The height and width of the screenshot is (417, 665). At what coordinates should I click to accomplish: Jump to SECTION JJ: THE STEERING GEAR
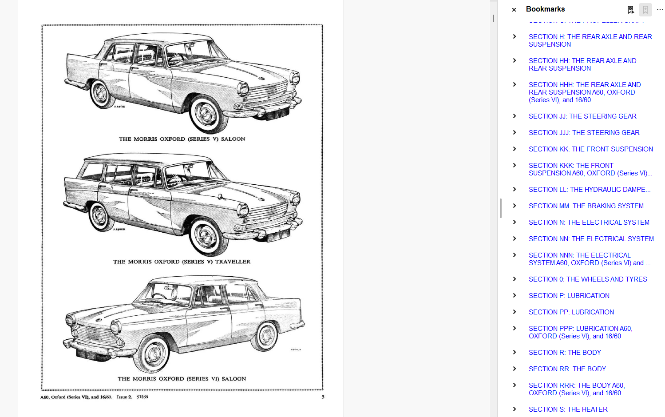point(582,116)
